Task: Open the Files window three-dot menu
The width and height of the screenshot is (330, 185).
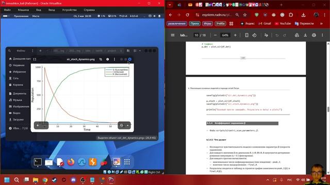Action: [32, 50]
